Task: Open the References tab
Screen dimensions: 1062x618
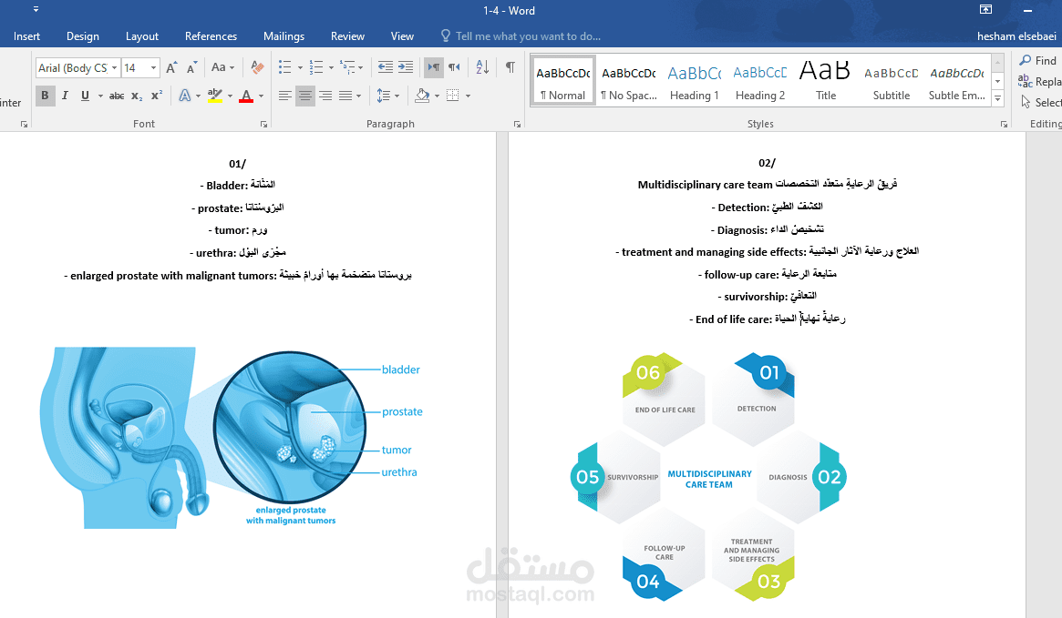Action: pyautogui.click(x=211, y=36)
